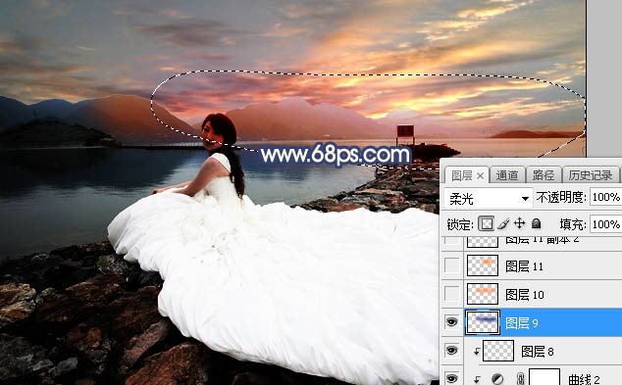Viewport: 622px width, 385px height.
Task: Select the 图层 10 thumbnail
Action: pyautogui.click(x=483, y=294)
